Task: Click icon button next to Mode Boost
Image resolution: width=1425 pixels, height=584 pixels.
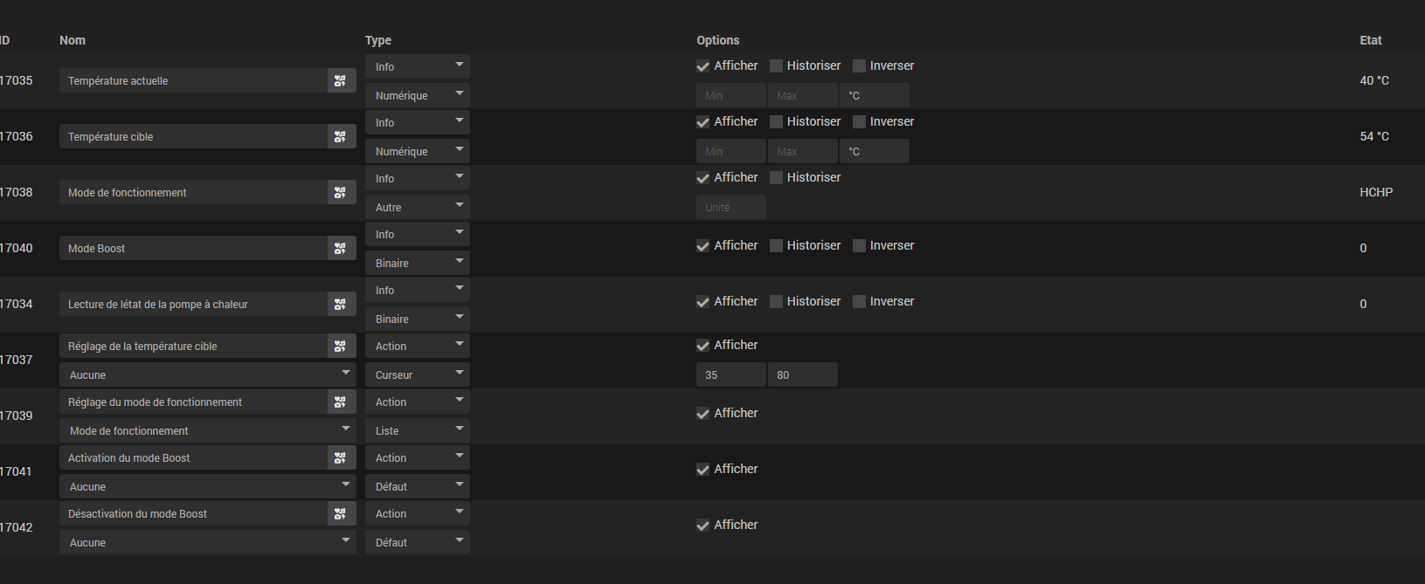Action: coord(340,248)
